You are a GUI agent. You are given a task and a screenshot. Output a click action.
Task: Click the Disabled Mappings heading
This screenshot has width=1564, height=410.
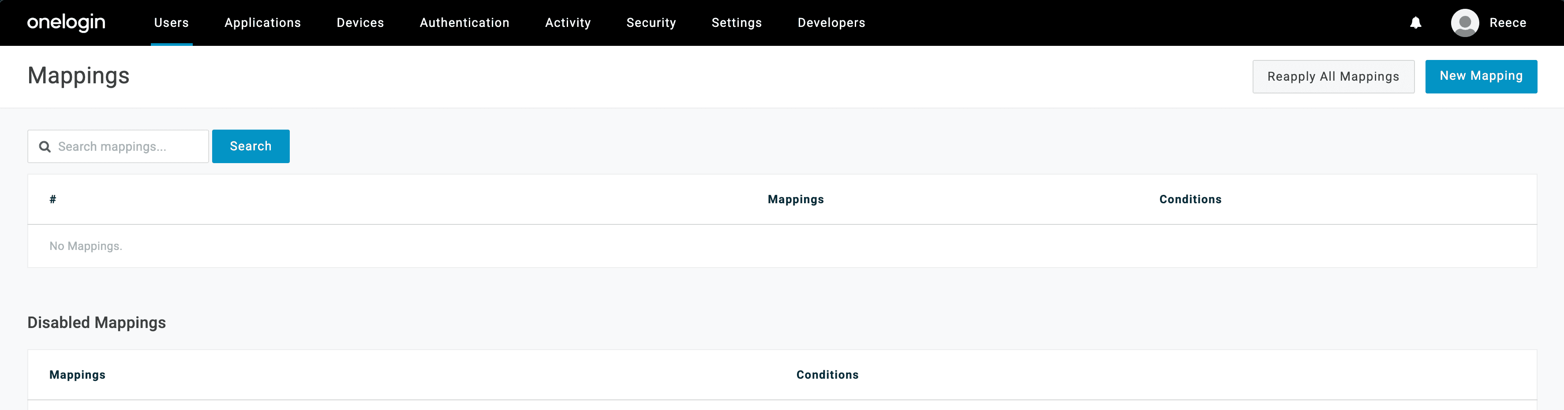[x=97, y=322]
